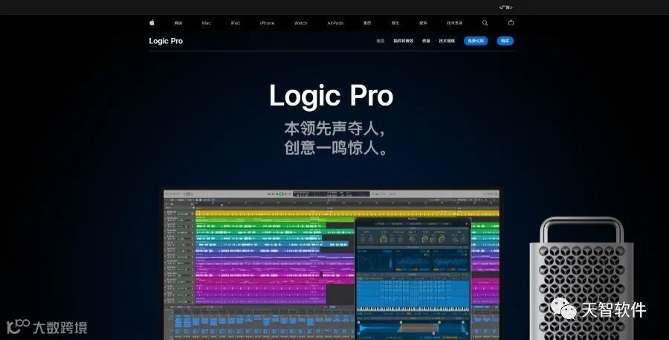
Task: Open the 配件 accessories menu item
Action: 423,23
